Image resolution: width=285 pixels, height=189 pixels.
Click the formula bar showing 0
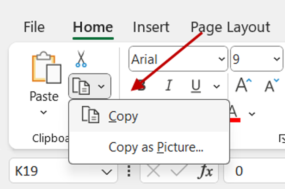pos(255,171)
